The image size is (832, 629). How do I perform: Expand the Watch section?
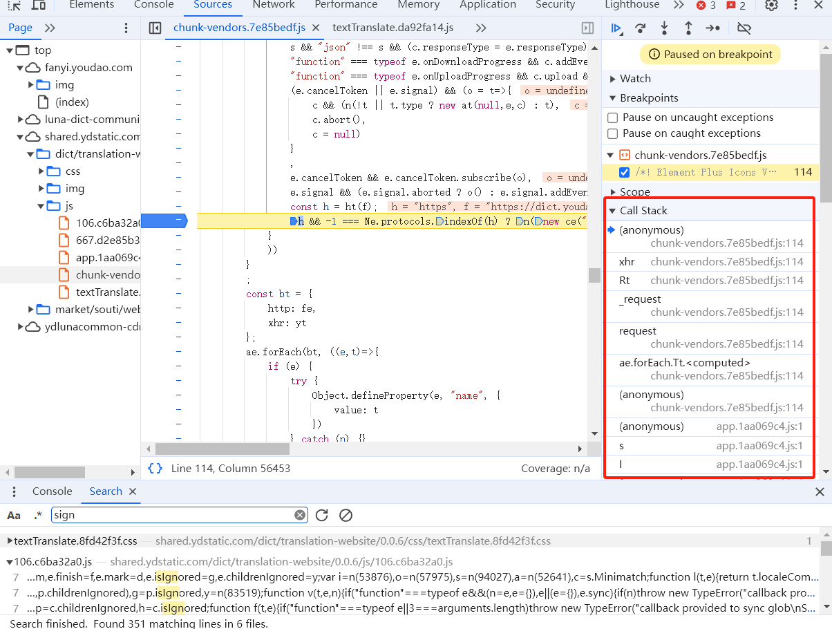pos(612,79)
